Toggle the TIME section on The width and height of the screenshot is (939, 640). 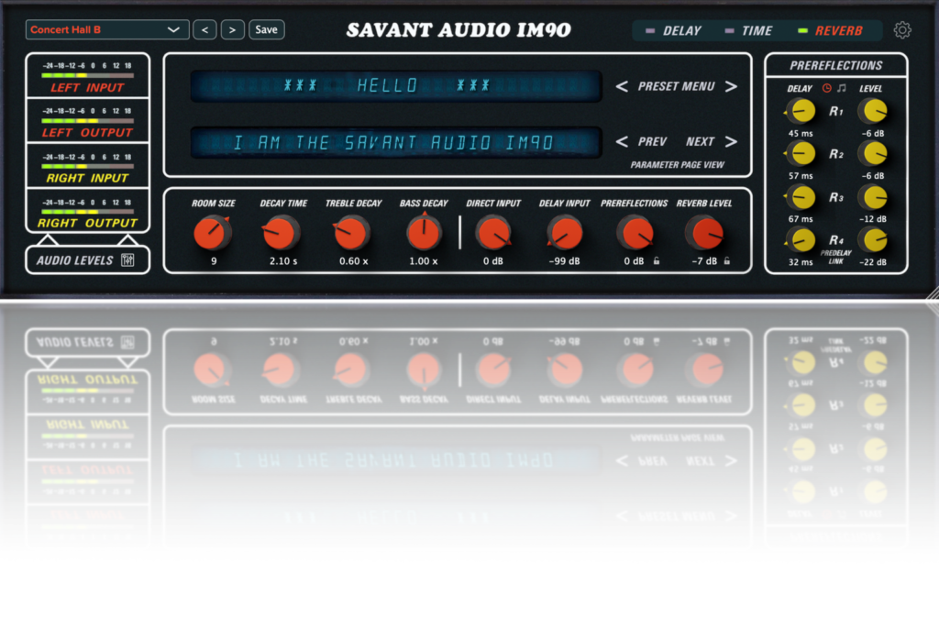(x=749, y=30)
